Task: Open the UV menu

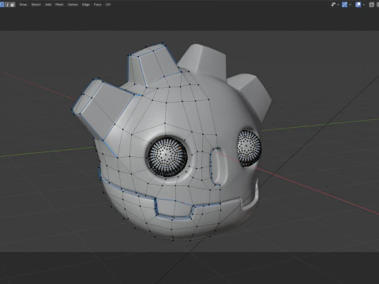Action: 108,5
